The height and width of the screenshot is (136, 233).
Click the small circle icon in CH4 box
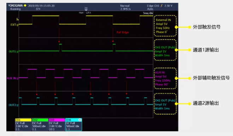pyautogui.click(x=80, y=120)
